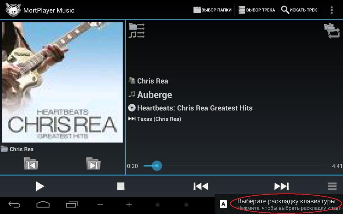The image size is (343, 214).
Task: Toggle the repeat folders mode icon
Action: click(x=332, y=31)
